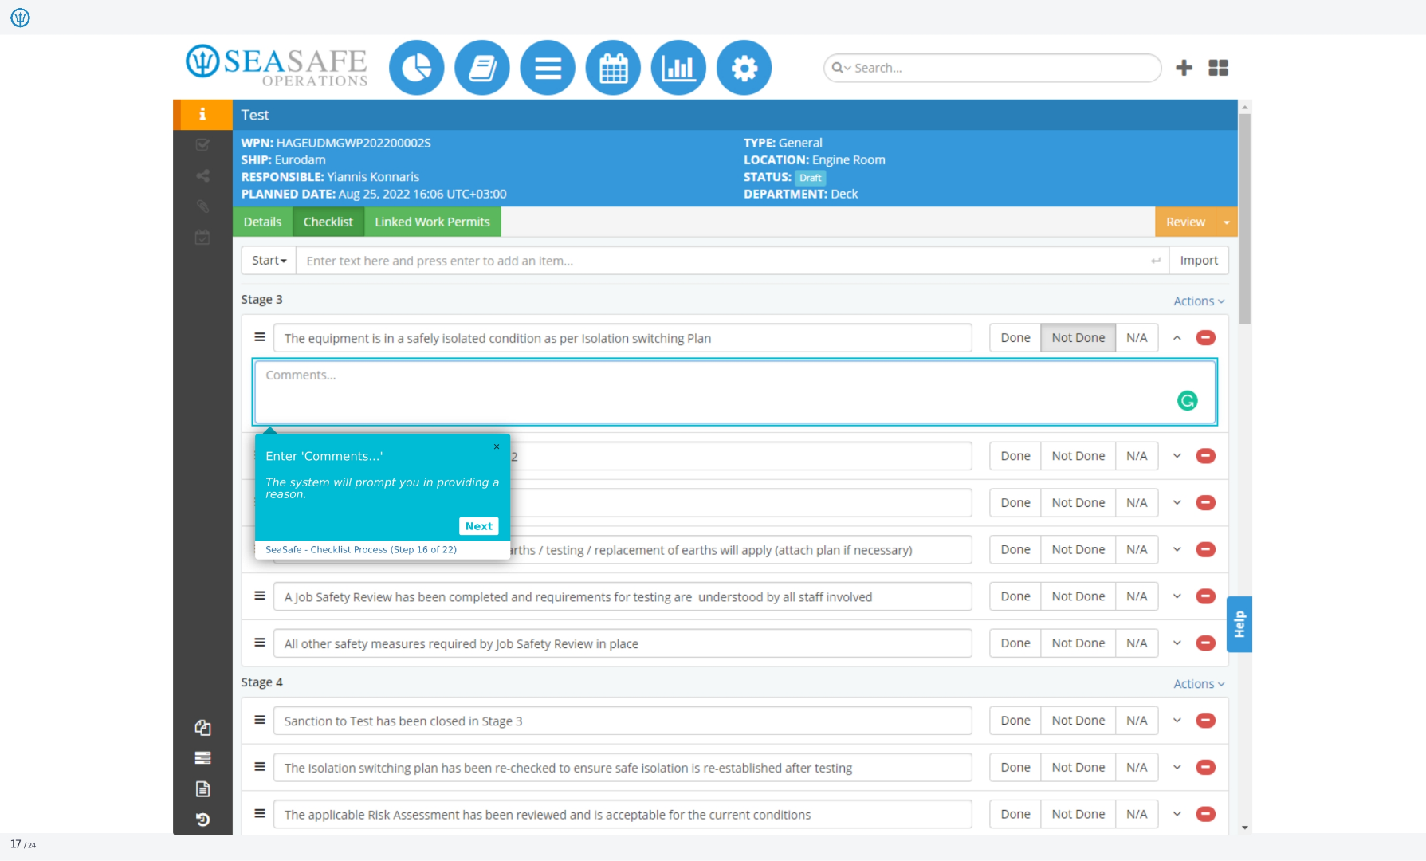Focus the Comments text area
This screenshot has width=1426, height=861.
(734, 391)
